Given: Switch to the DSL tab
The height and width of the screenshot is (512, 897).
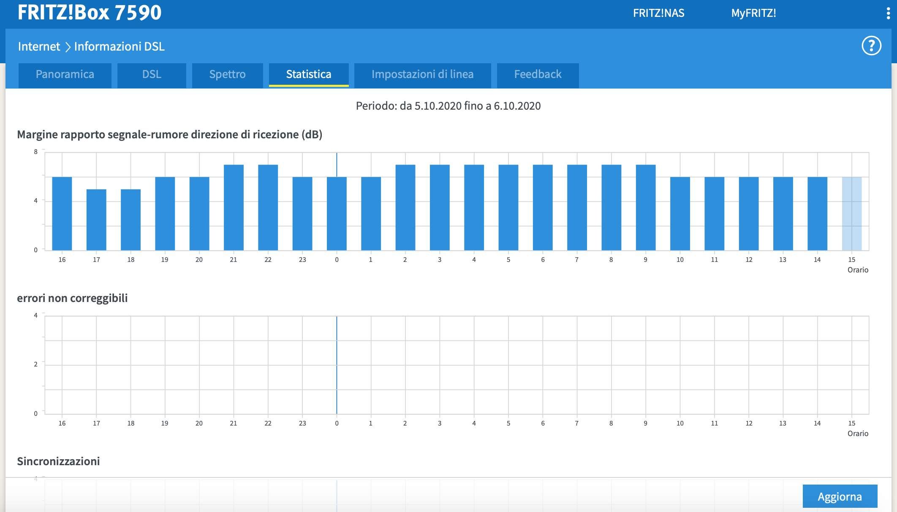Looking at the screenshot, I should coord(152,75).
